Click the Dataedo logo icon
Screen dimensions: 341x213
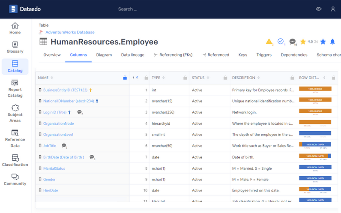13,9
